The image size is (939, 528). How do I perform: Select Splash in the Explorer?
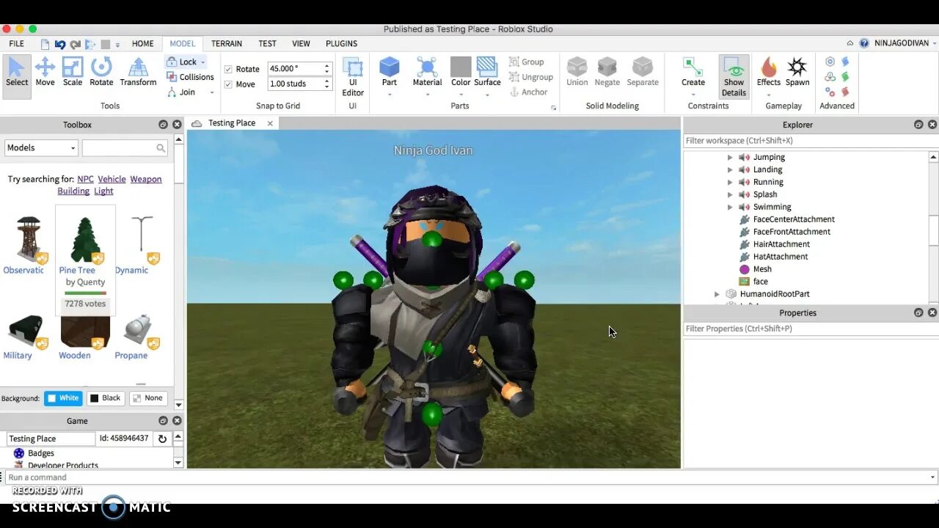pyautogui.click(x=764, y=194)
